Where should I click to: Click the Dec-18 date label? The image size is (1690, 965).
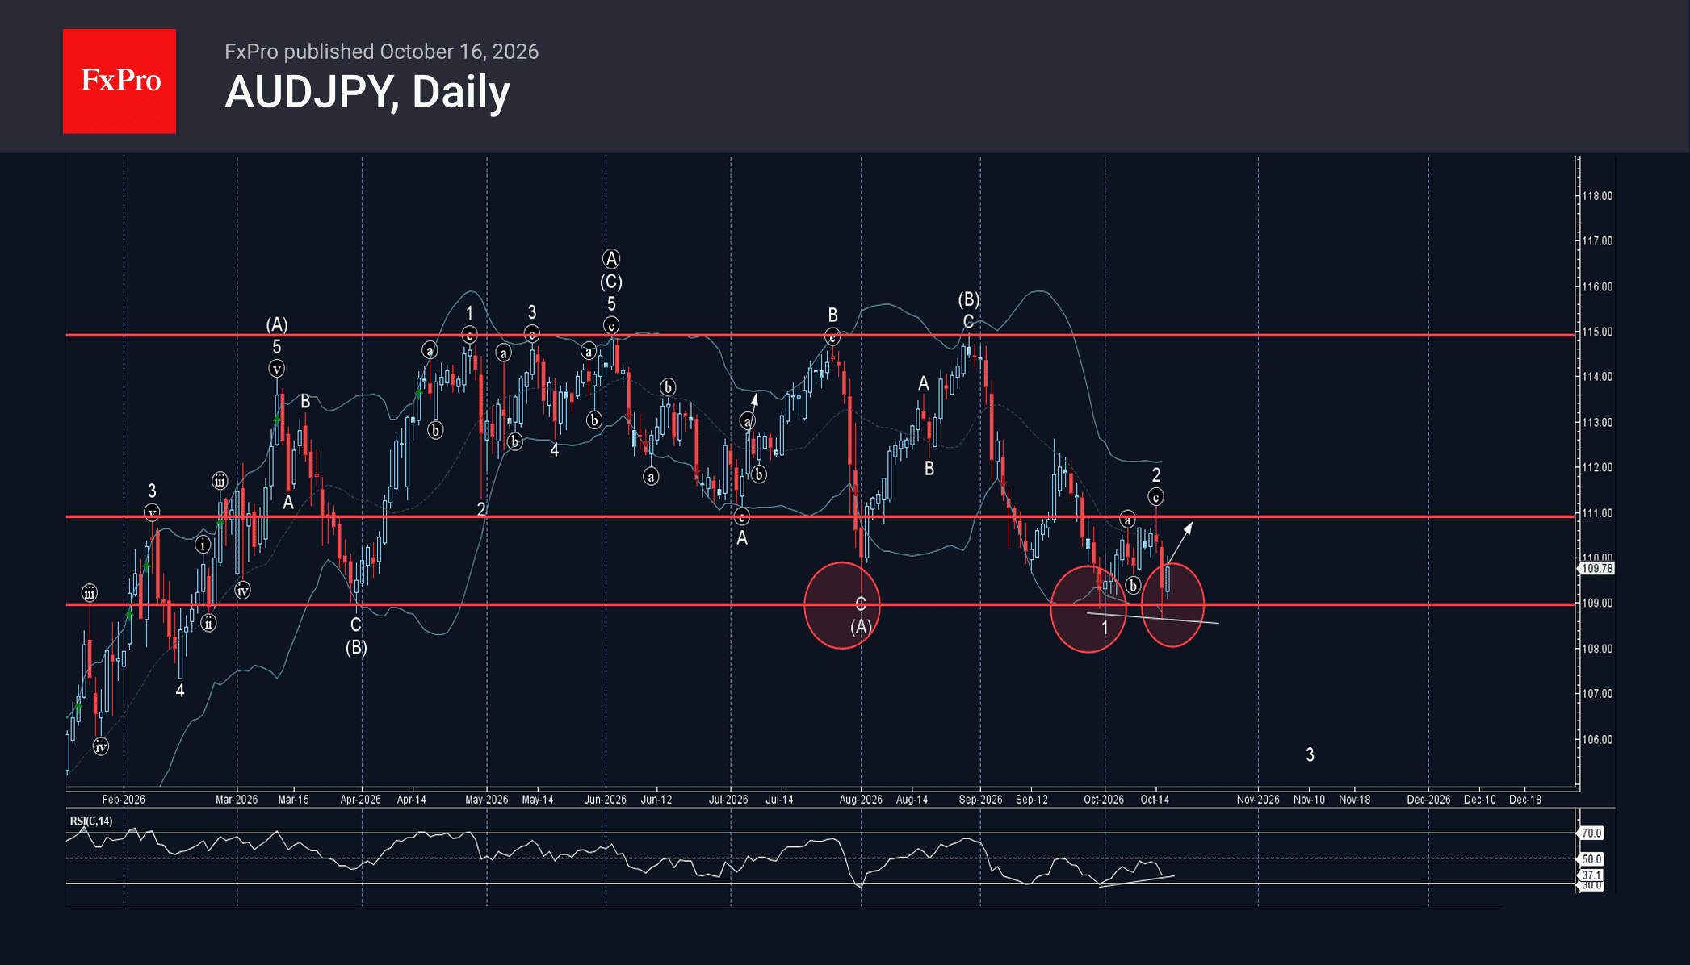coord(1525,800)
